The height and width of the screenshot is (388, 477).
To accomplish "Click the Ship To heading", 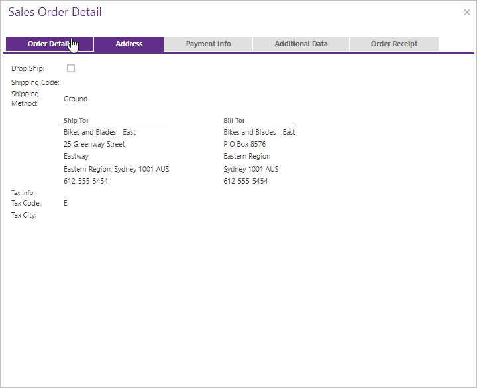I will 76,121.
